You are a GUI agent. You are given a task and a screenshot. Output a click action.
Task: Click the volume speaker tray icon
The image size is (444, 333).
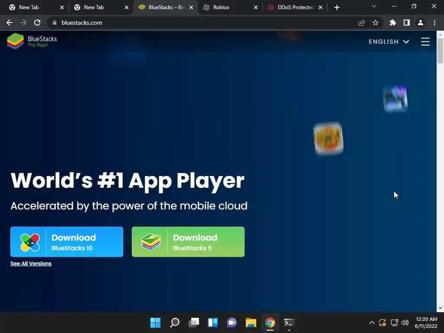(x=405, y=323)
